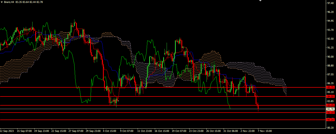Click 86.35 on the price scale

coord(330,83)
